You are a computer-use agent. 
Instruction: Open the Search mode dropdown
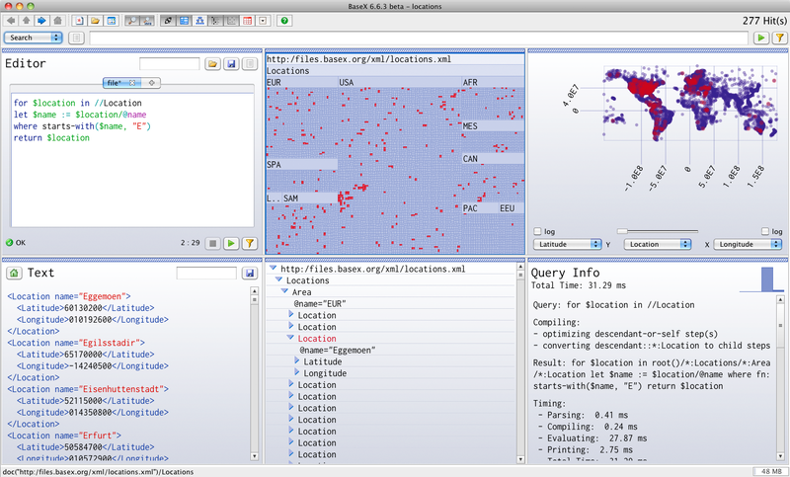pyautogui.click(x=34, y=38)
